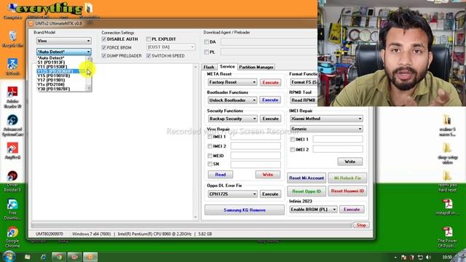Open the Recycle Bin desktop icon

point(12,39)
